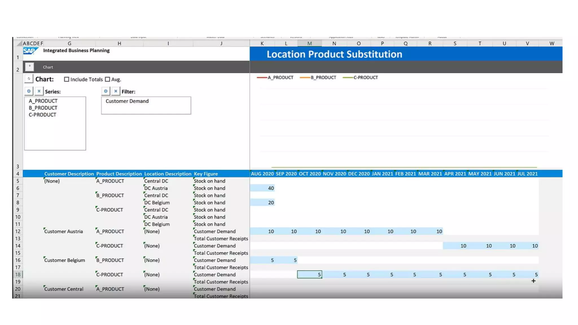Collapse the Chart section toggle button
Image resolution: width=578 pixels, height=325 pixels.
(x=29, y=67)
